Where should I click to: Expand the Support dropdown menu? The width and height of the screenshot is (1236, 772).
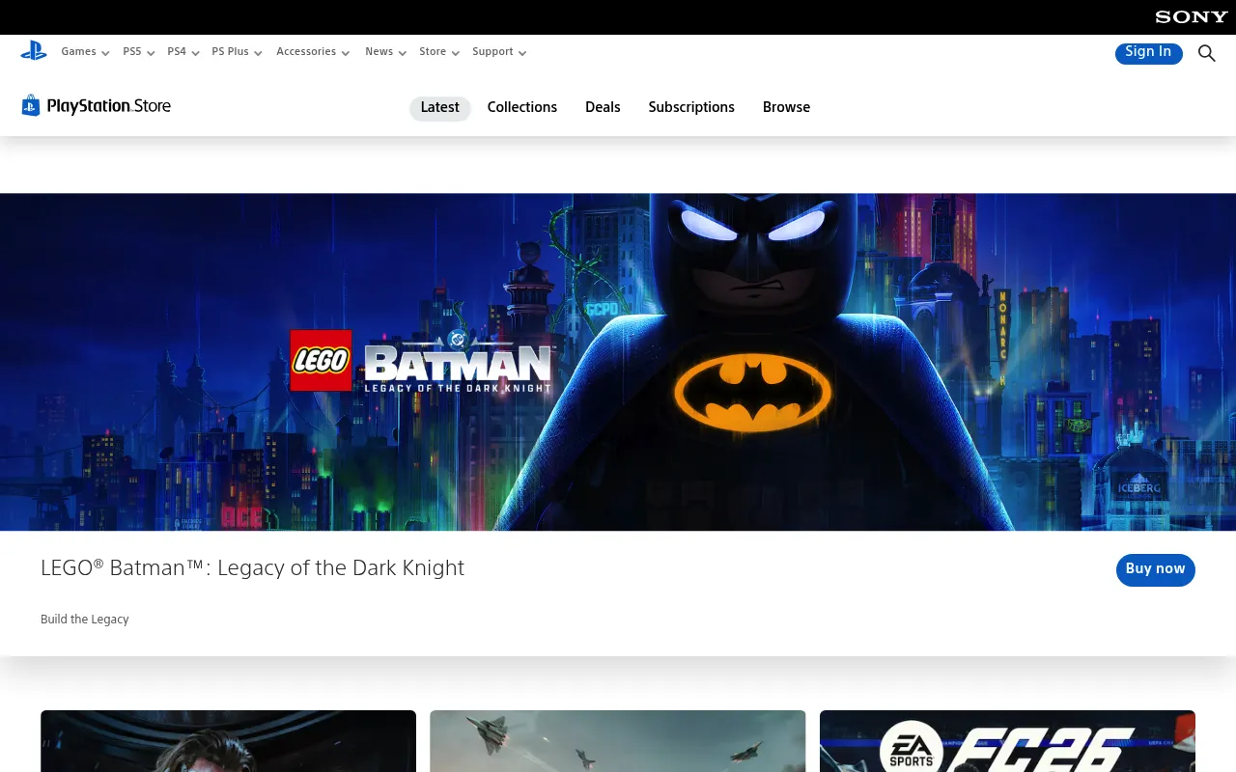click(x=499, y=52)
